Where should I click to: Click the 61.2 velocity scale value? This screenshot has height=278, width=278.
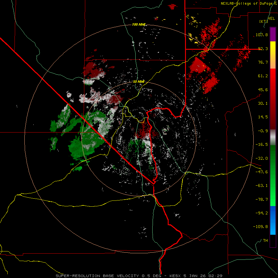pos(263,76)
